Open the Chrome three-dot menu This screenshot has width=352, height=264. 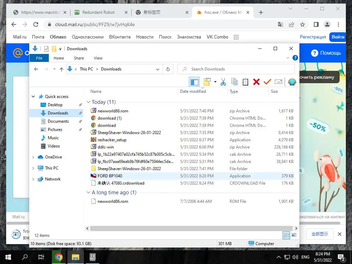pyautogui.click(x=338, y=24)
